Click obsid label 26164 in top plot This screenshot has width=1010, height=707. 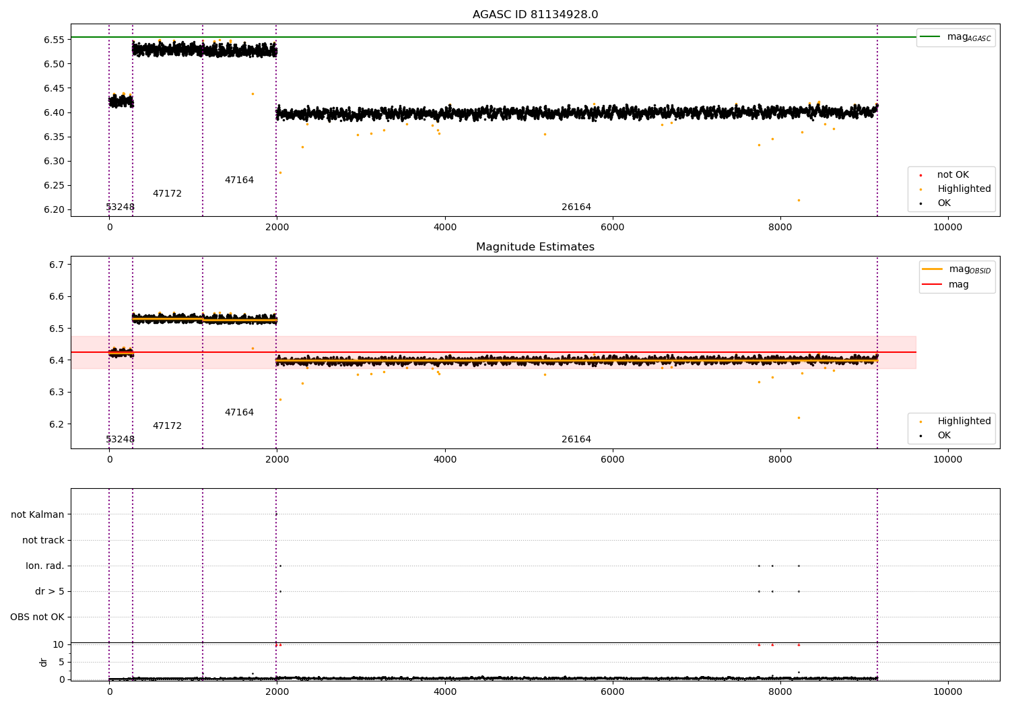tap(576, 207)
